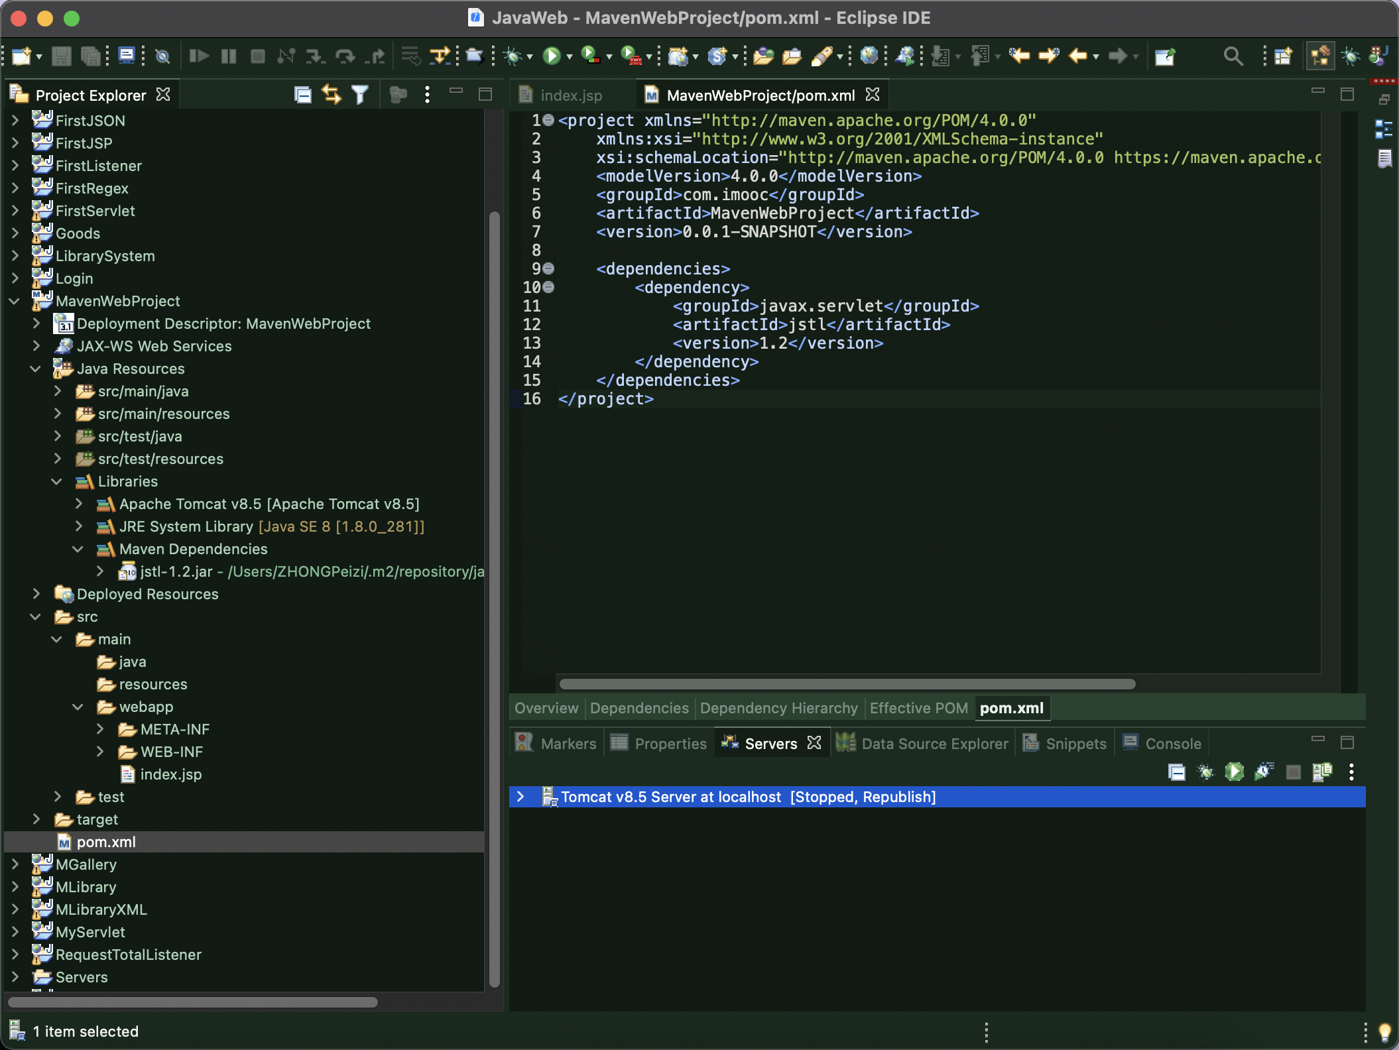Click the Save toolbar icon
Viewport: 1399px width, 1050px height.
click(61, 56)
